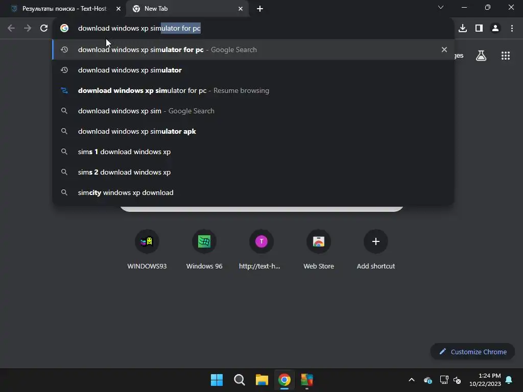Pick 'sims 2 download windows xp' suggestion
The height and width of the screenshot is (392, 523).
pos(253,172)
